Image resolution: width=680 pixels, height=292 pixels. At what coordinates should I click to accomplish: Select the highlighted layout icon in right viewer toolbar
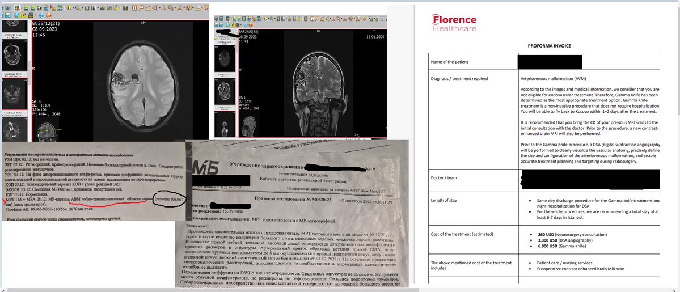228,19
